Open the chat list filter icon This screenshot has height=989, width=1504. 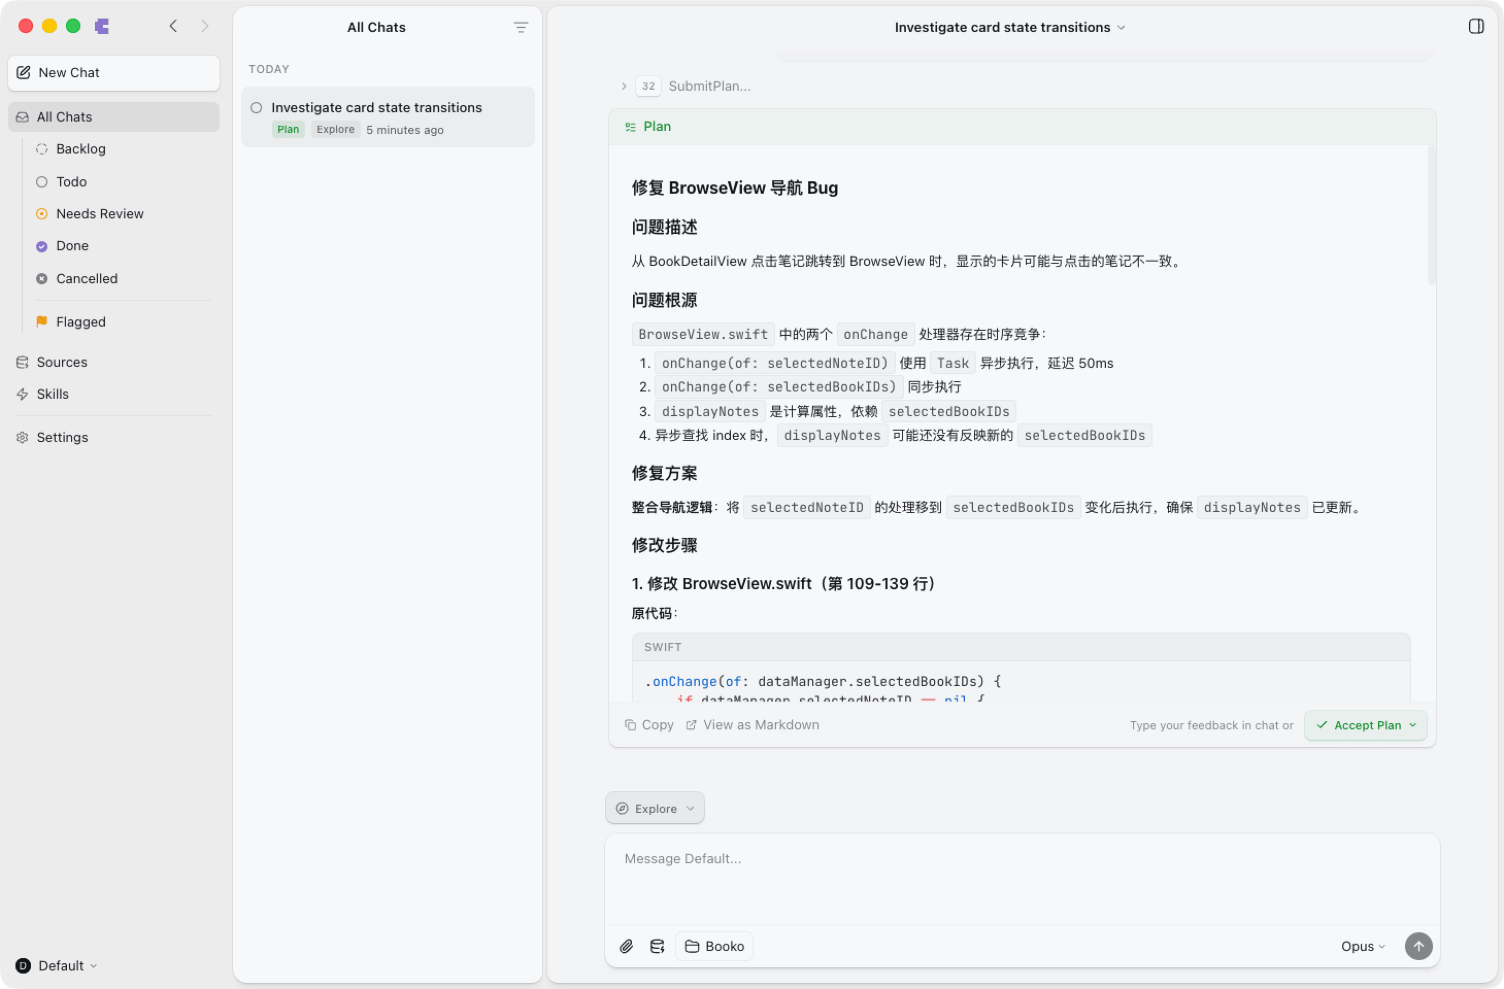point(521,27)
